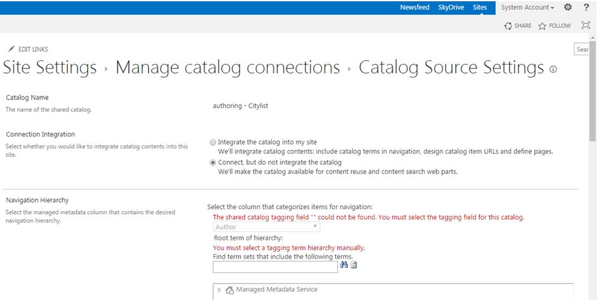Screen dimensions: 598x300
Task: Go to Newsfeed in top bar
Action: (x=415, y=8)
